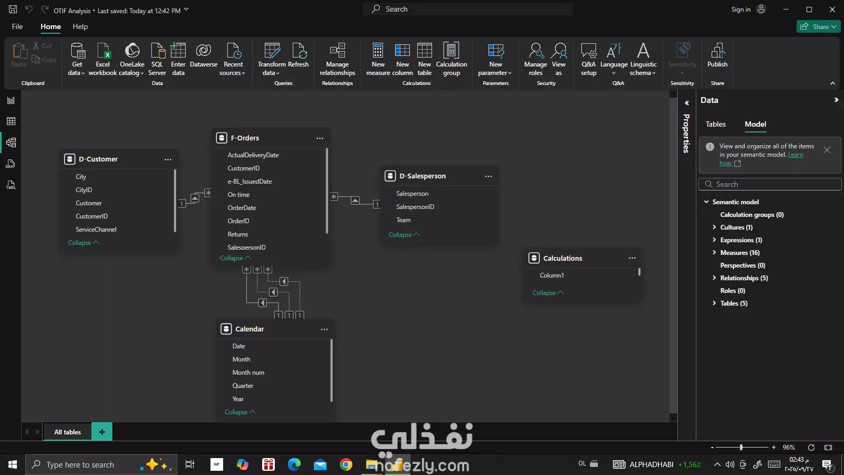Create a New table
The width and height of the screenshot is (844, 475).
[425, 59]
